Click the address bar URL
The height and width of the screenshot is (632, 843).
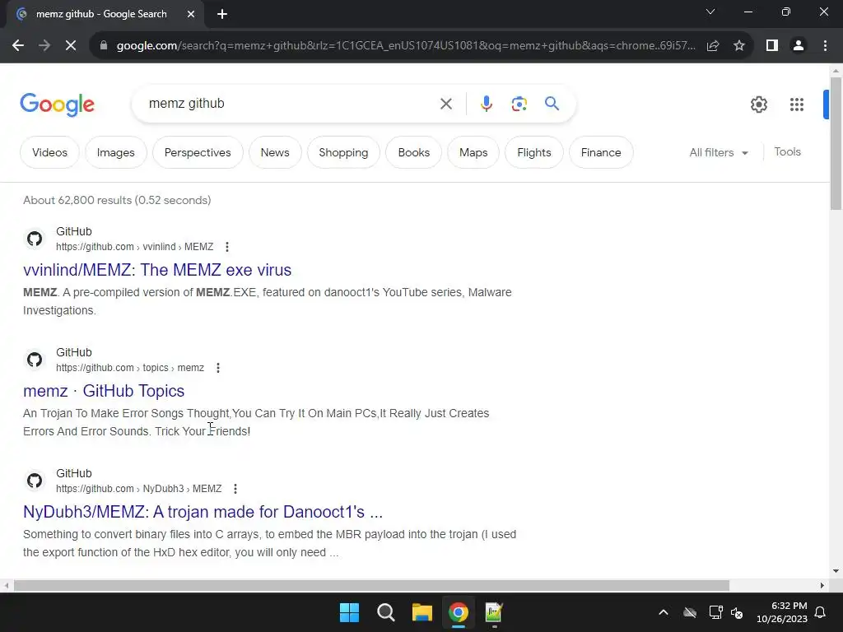(406, 46)
